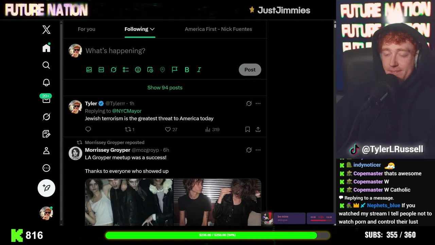Add a poll in the composer
Image resolution: width=435 pixels, height=245 pixels.
pos(126,69)
